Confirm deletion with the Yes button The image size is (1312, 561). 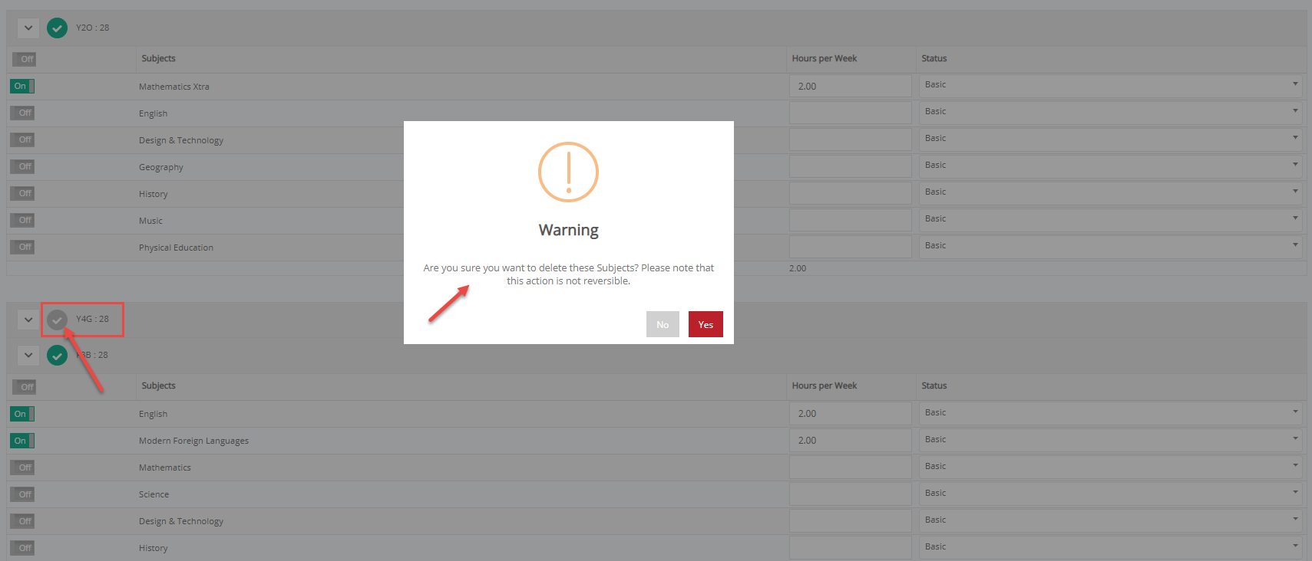[x=706, y=324]
